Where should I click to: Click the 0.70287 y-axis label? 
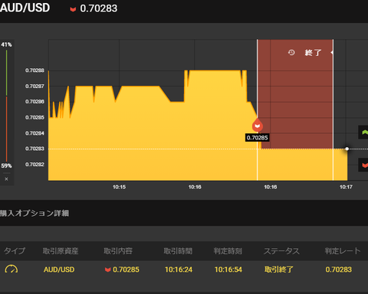coord(34,87)
